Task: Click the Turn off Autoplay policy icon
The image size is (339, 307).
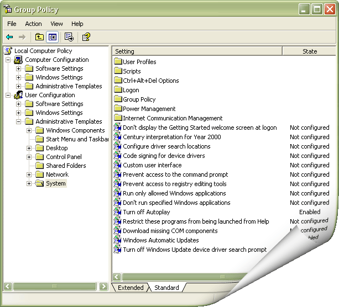Action: coord(118,211)
